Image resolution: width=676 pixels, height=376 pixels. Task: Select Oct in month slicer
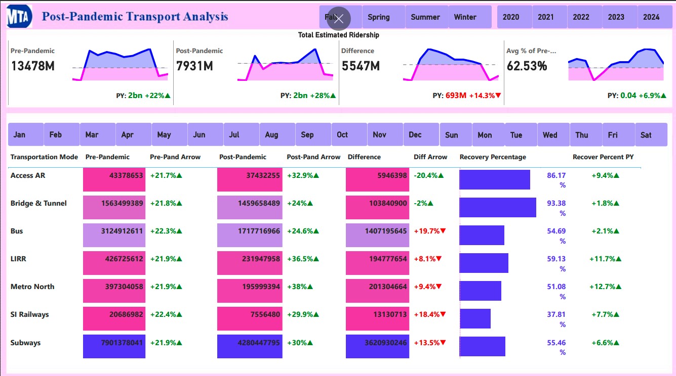(349, 134)
